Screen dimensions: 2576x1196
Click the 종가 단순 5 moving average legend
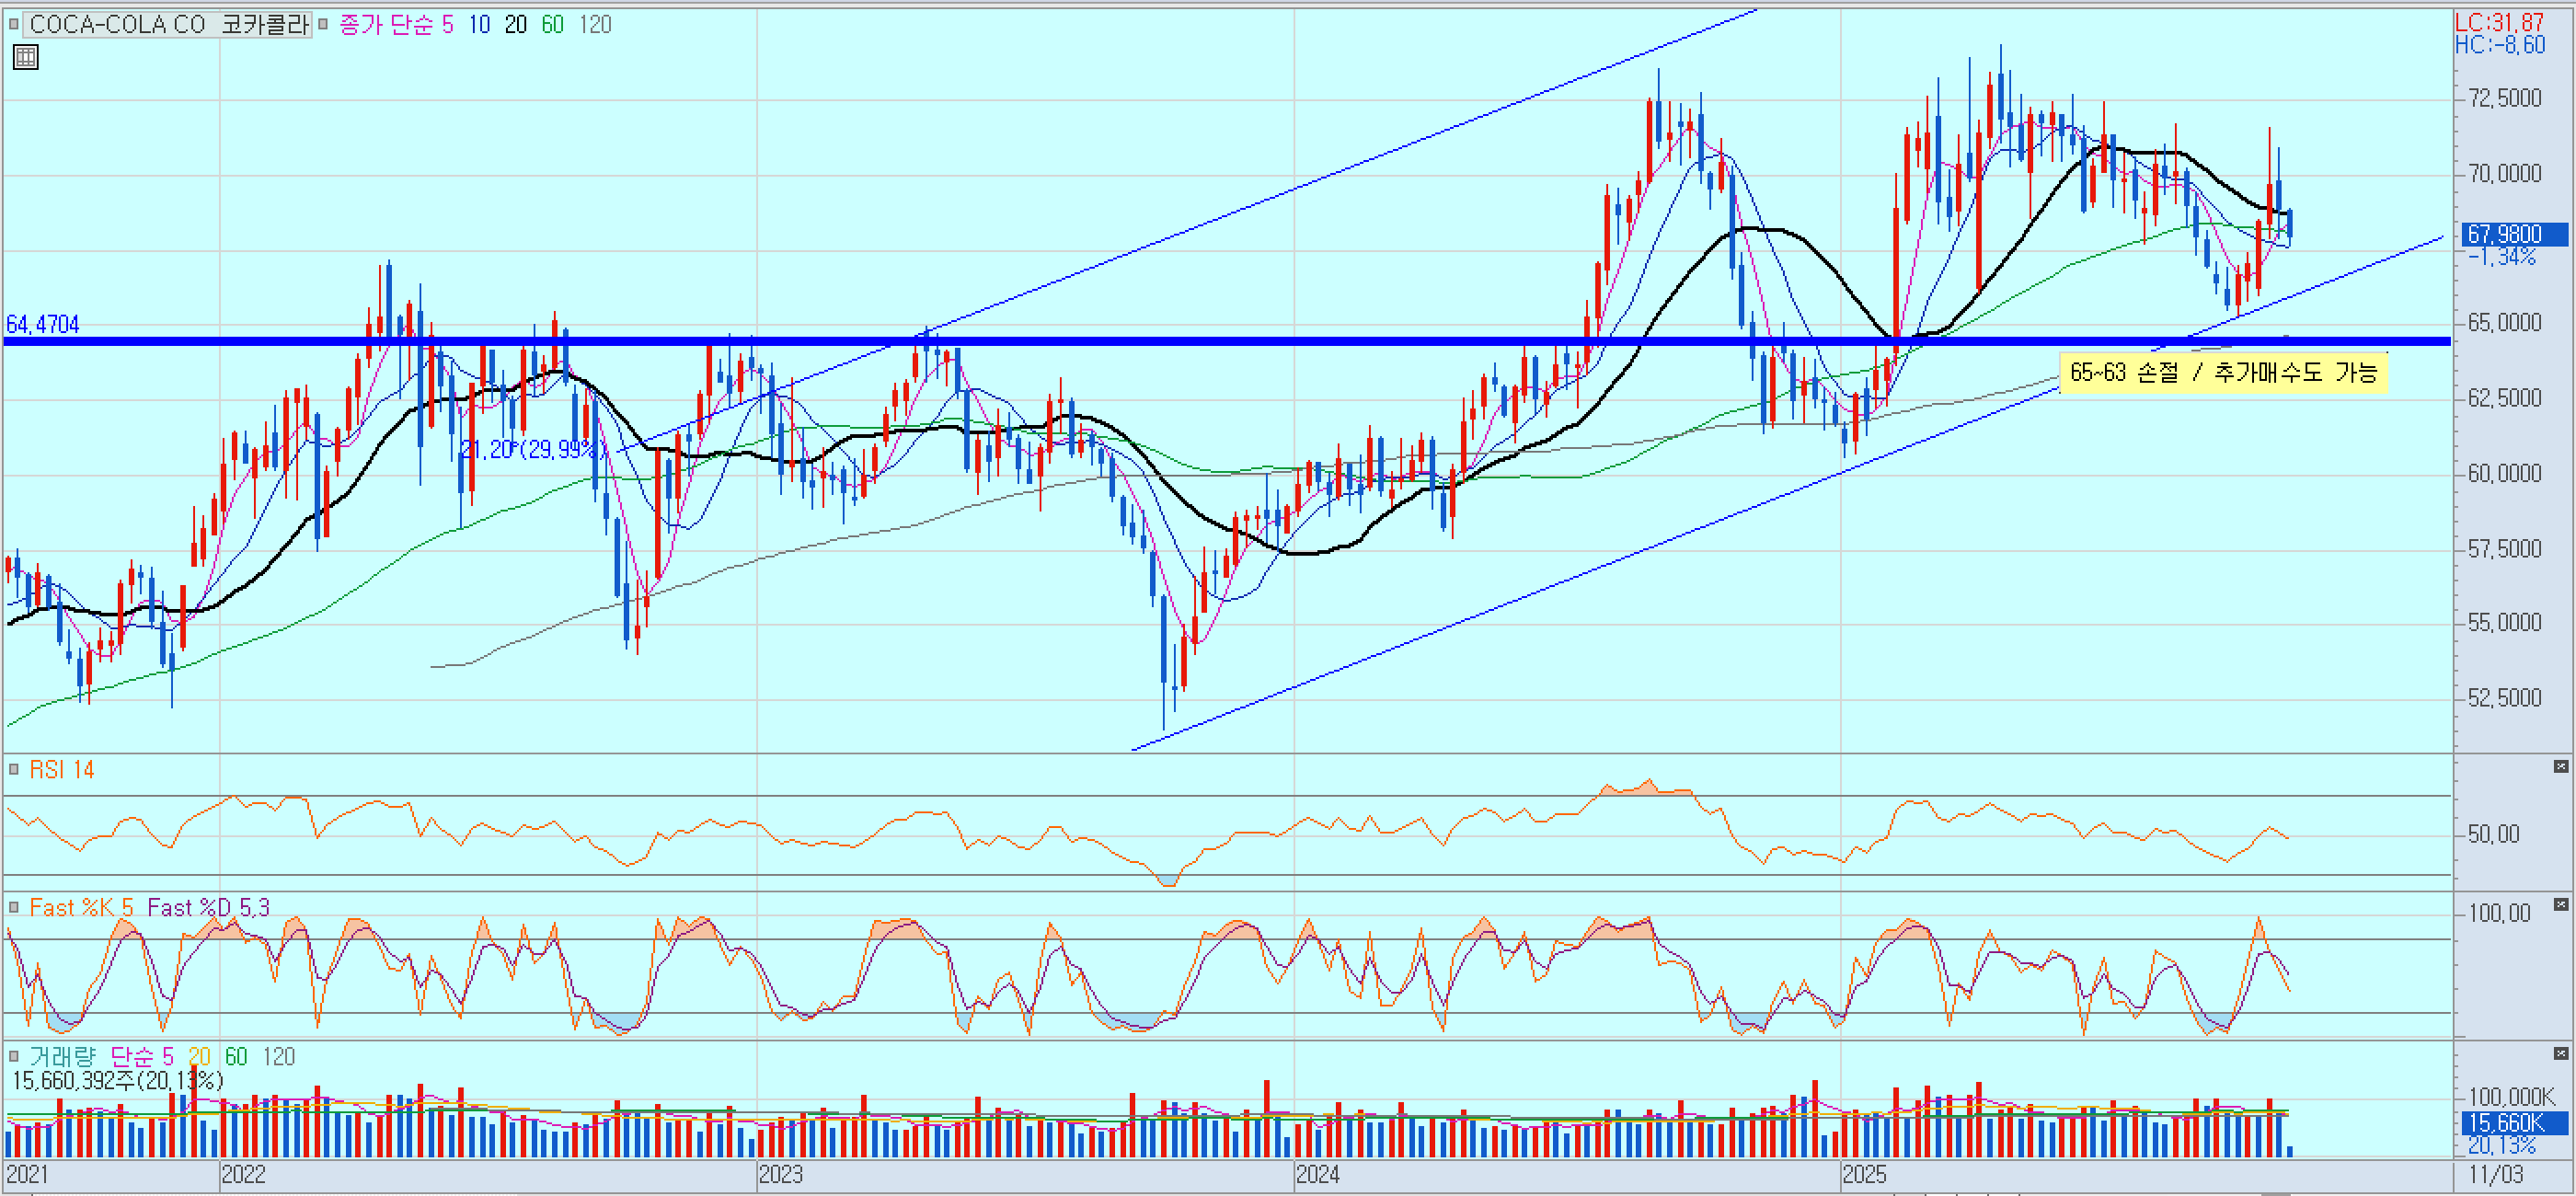point(396,24)
